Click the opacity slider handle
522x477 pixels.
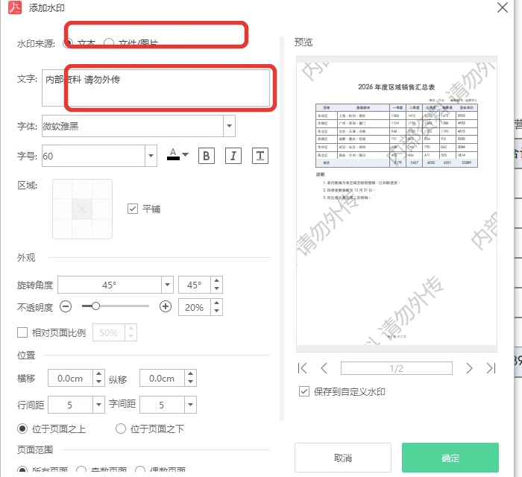[96, 306]
